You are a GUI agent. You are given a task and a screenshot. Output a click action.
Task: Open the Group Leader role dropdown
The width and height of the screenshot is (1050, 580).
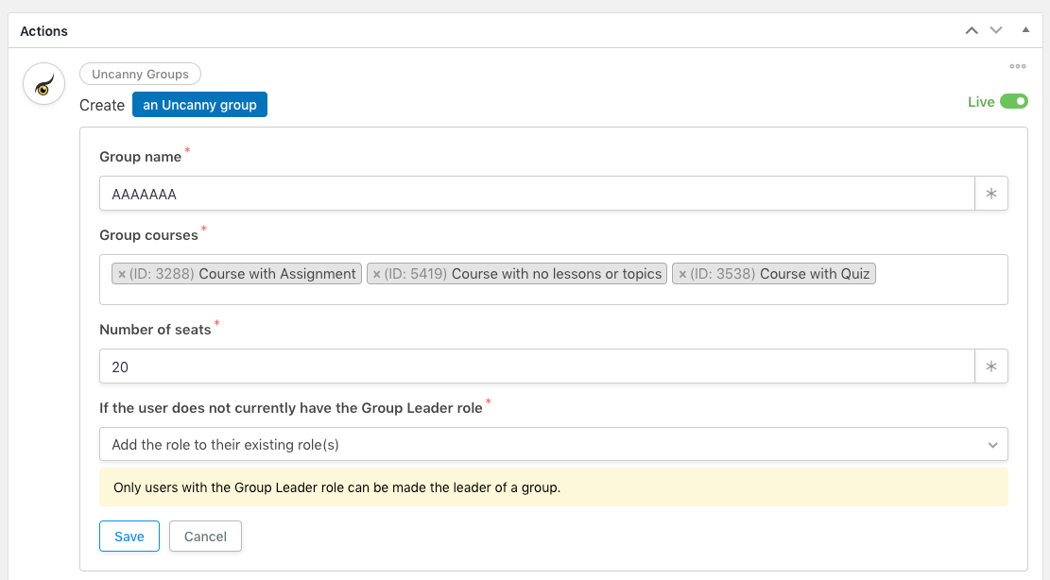pyautogui.click(x=553, y=444)
